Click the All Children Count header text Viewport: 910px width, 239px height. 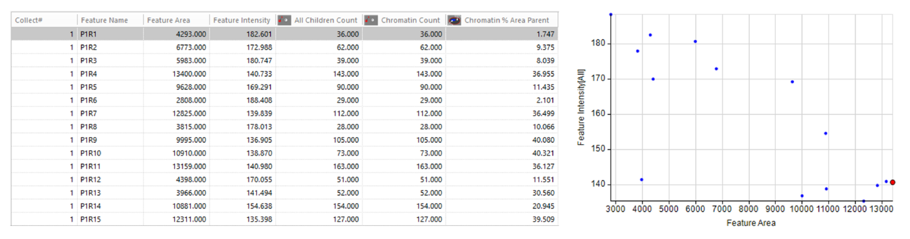click(326, 20)
